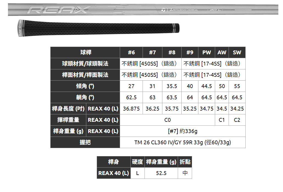Click the 球桿 header cell
The height and width of the screenshot is (192, 283).
point(85,52)
